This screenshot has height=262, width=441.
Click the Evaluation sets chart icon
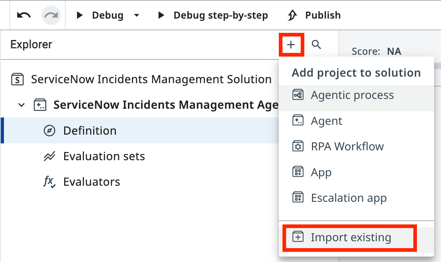point(49,156)
